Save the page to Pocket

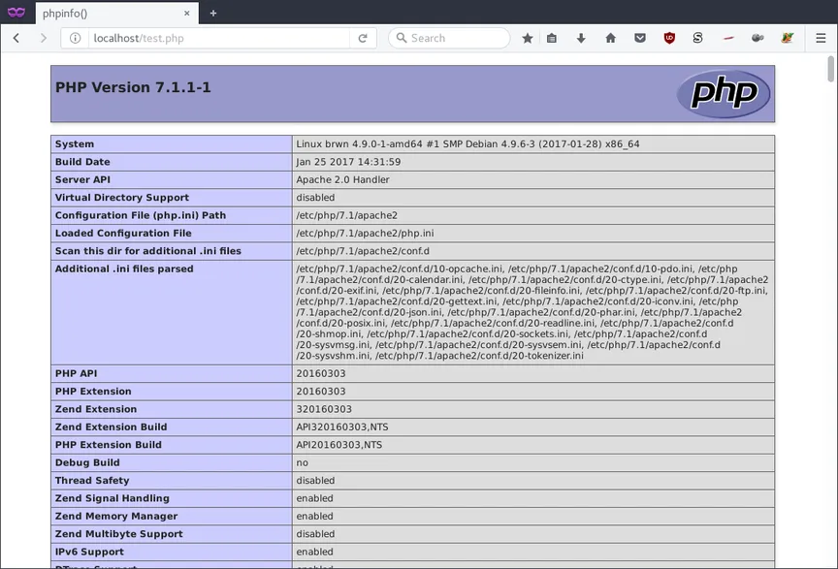pos(640,38)
